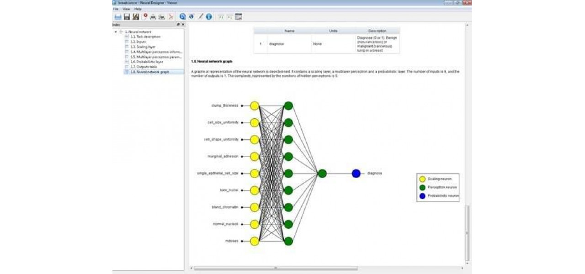Click the printer toolbar icon
This screenshot has height=274, width=585.
coord(153,17)
